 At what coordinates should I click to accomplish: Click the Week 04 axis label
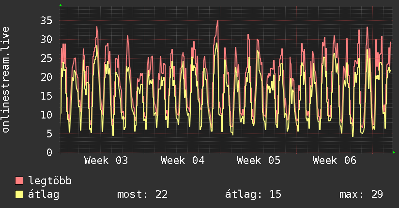(x=183, y=161)
